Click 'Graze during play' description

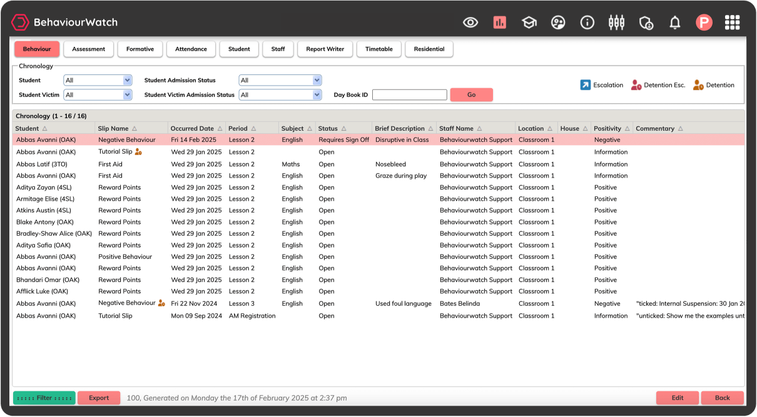coord(401,176)
